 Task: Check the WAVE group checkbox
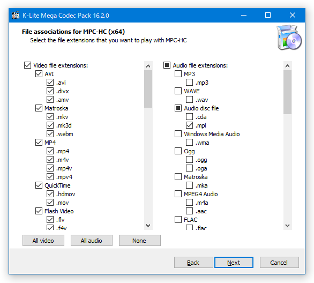pos(178,91)
